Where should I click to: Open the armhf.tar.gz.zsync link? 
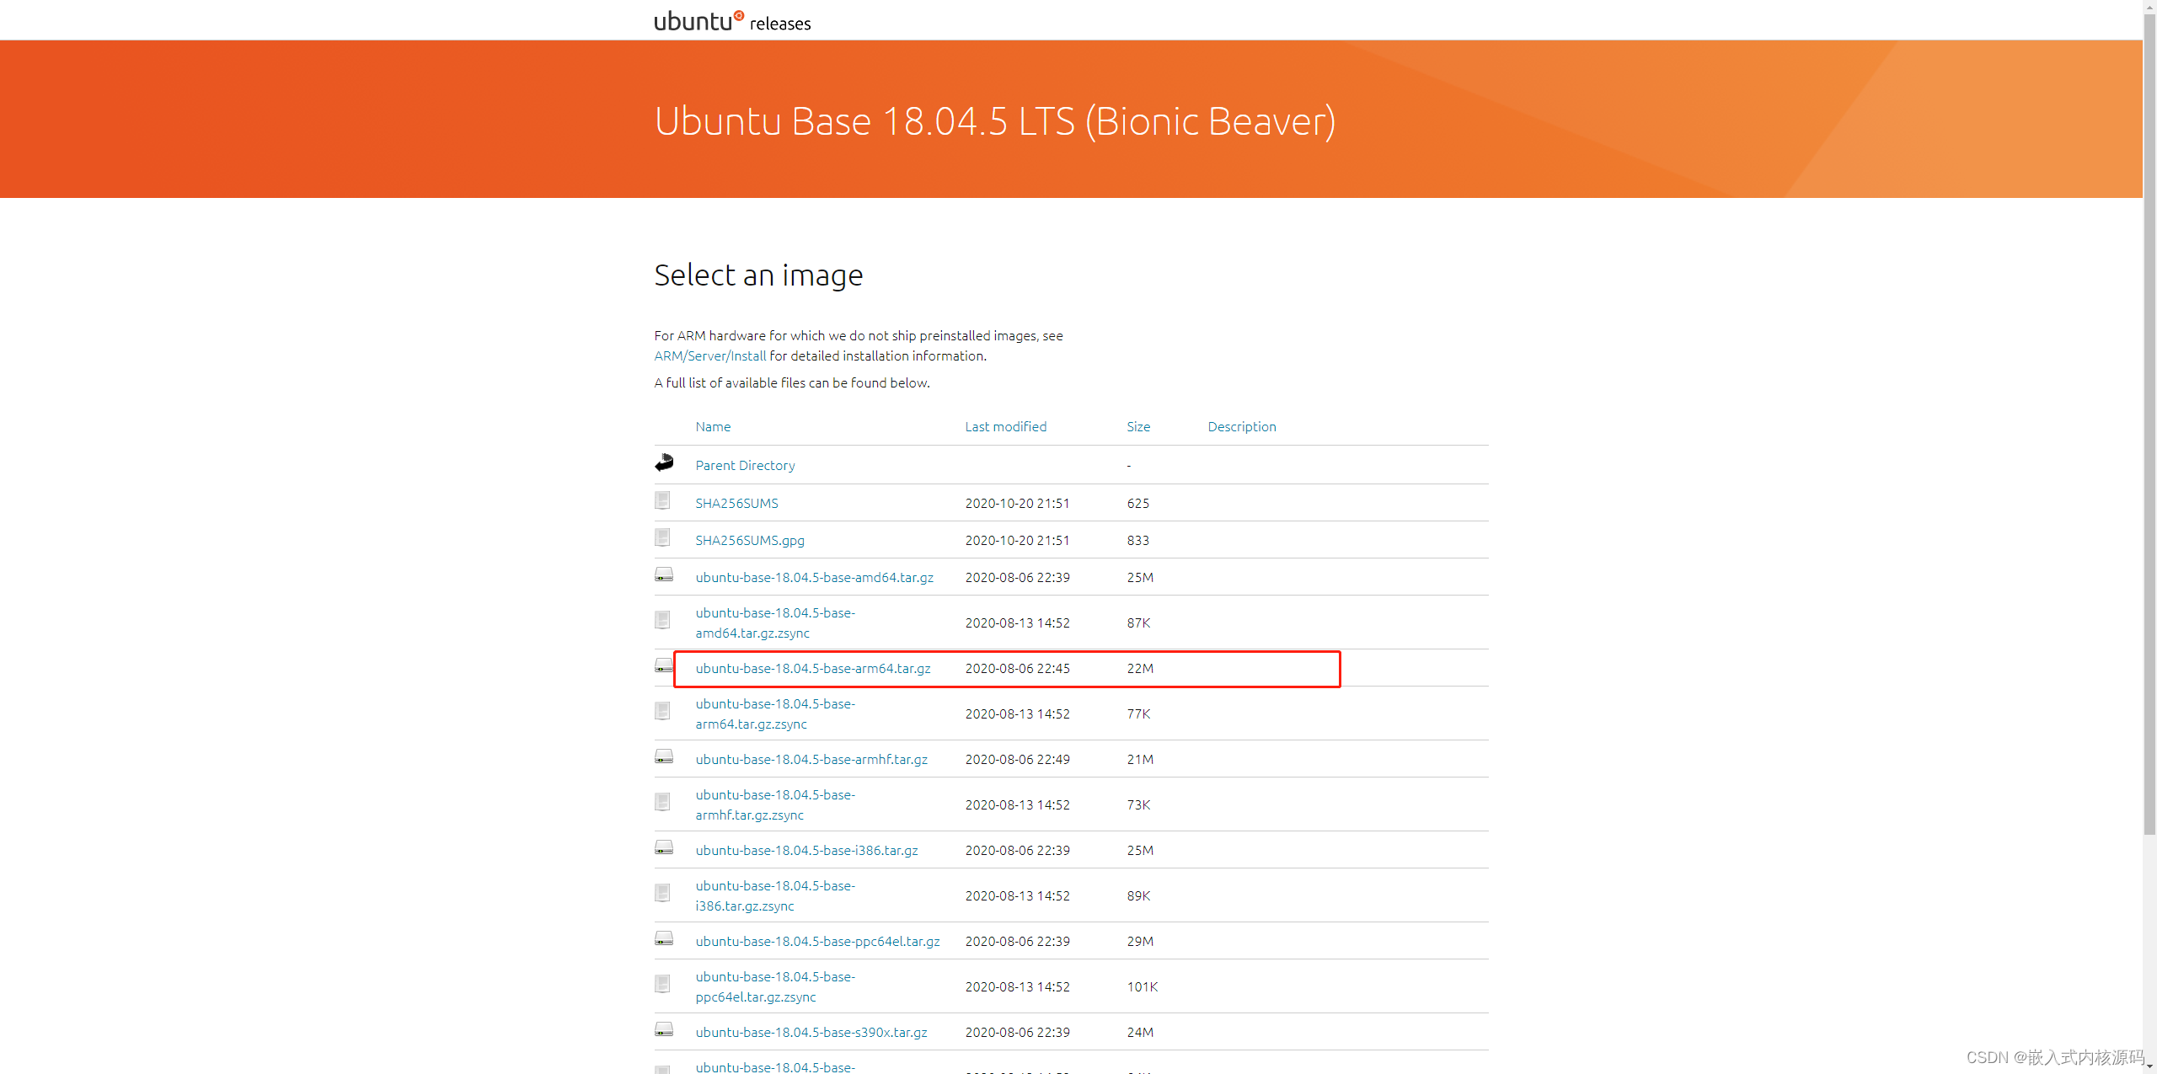[775, 804]
